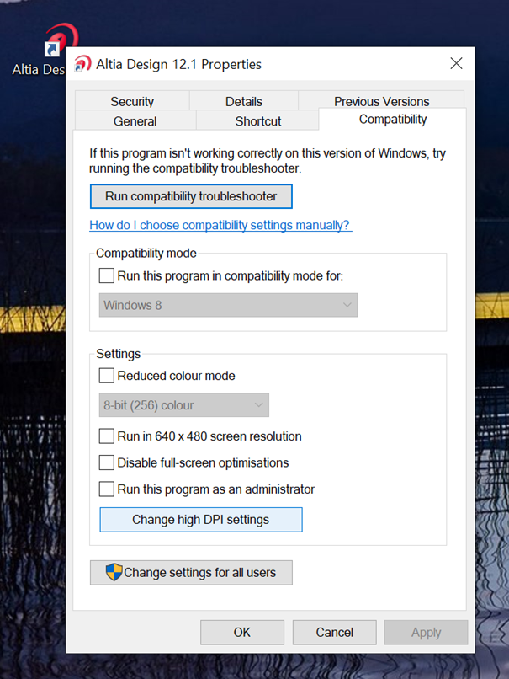Enable Run this program in compatibility mode
509x679 pixels.
pyautogui.click(x=106, y=275)
